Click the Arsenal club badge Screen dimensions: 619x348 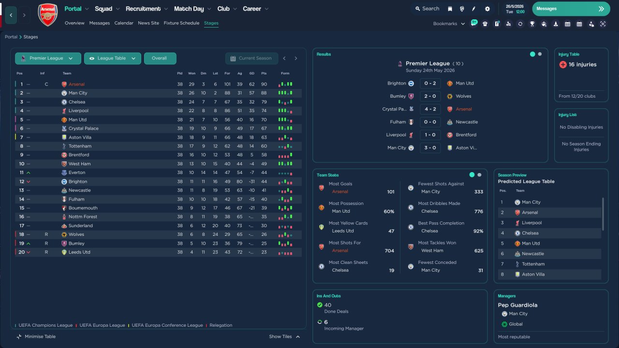pyautogui.click(x=47, y=15)
